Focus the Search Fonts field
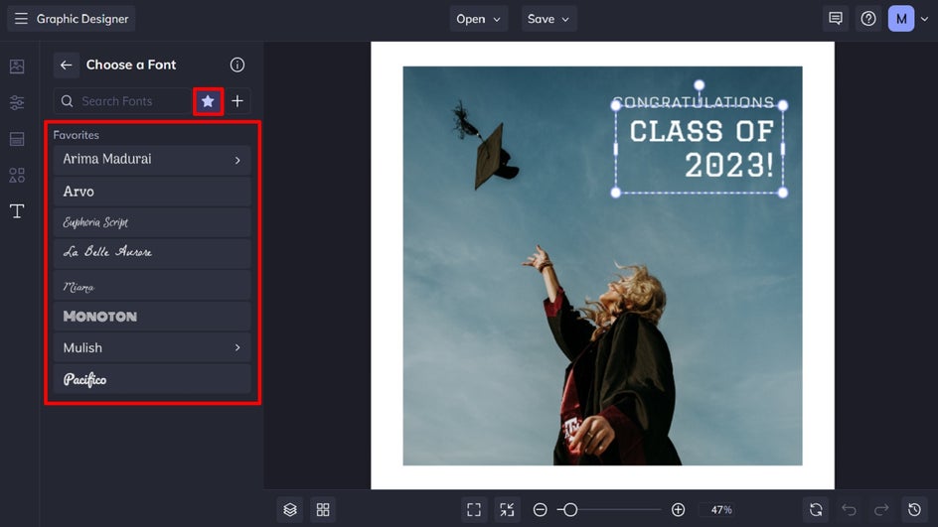The image size is (938, 527). click(x=122, y=101)
